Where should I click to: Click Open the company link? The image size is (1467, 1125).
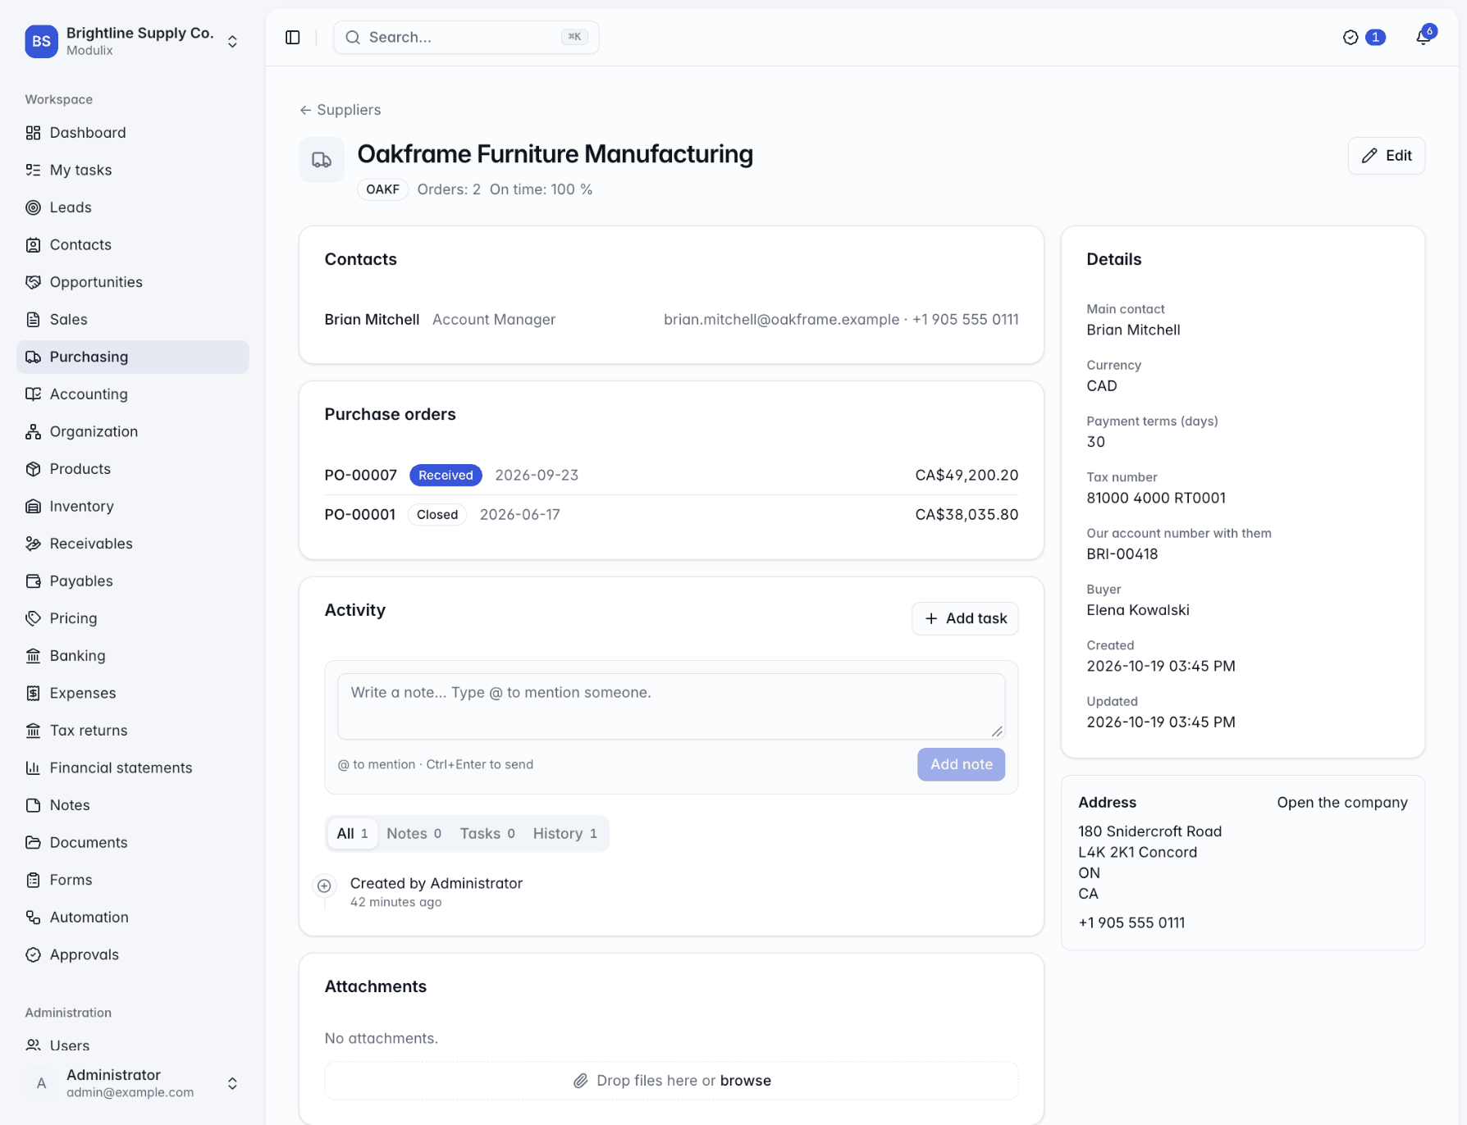pyautogui.click(x=1342, y=802)
